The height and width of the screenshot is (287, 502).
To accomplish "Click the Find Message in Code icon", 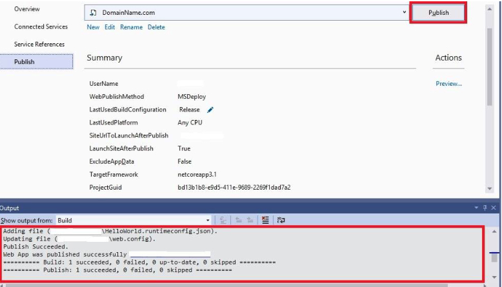I will 223,220.
